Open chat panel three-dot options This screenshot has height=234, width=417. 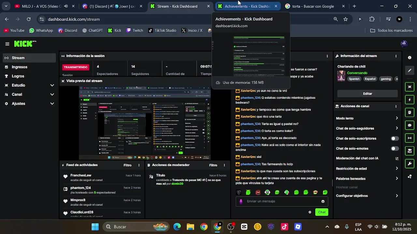click(327, 56)
